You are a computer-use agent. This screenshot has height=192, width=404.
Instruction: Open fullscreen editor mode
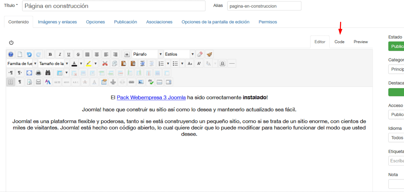[x=29, y=73]
